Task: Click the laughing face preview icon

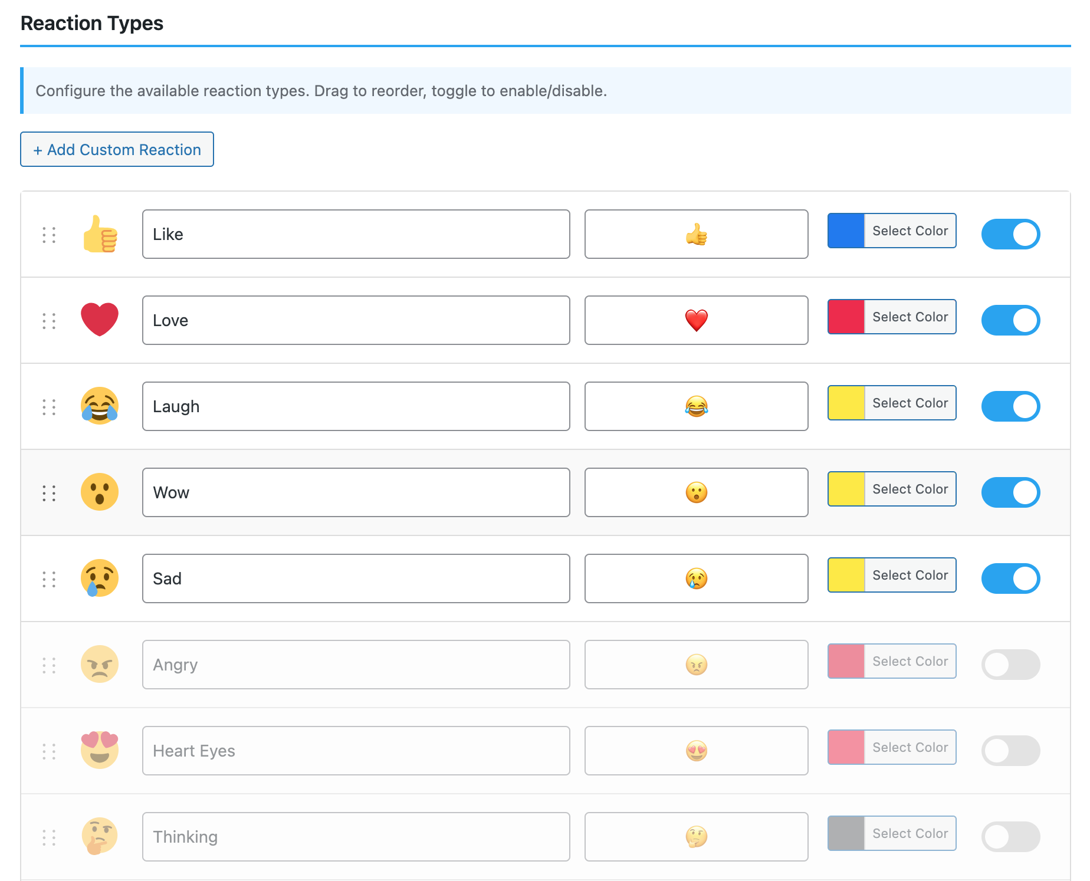Action: [100, 406]
